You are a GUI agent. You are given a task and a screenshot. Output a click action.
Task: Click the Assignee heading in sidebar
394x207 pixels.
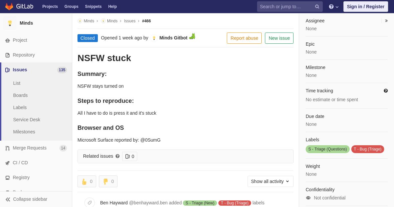click(315, 21)
